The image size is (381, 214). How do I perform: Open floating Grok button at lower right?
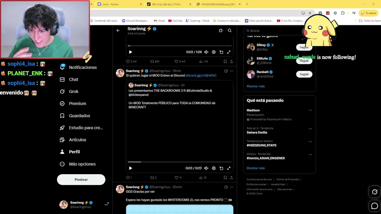pyautogui.click(x=375, y=192)
